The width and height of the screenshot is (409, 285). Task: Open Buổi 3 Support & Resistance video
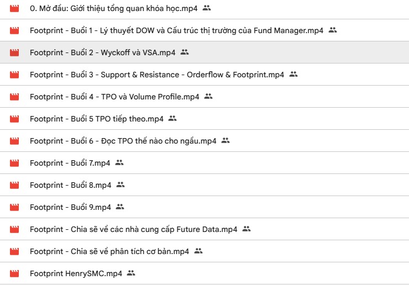click(157, 75)
